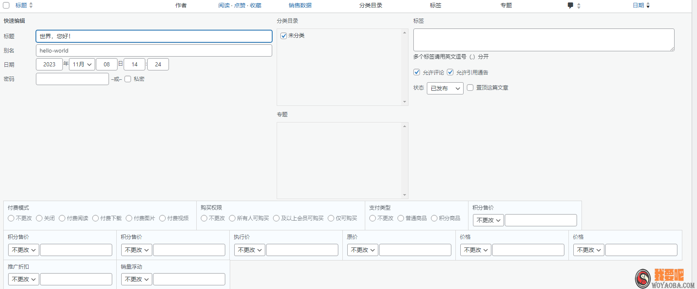Open the 执行价 不更改 dropdown
Image resolution: width=697 pixels, height=289 pixels.
point(250,250)
